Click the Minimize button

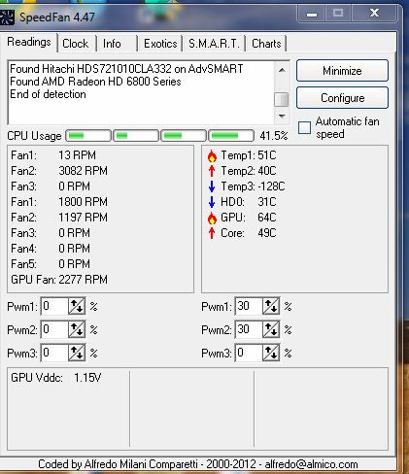pos(342,71)
